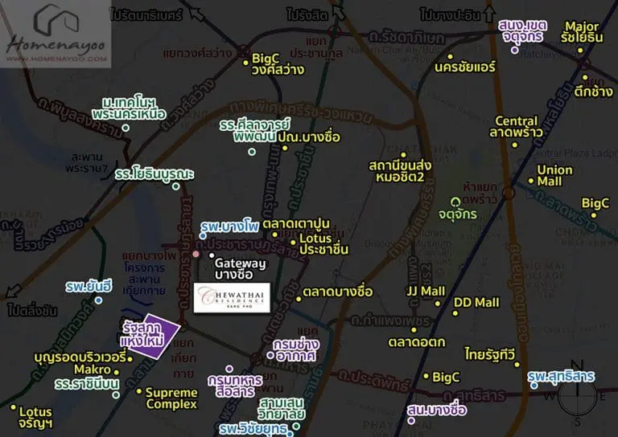Click the ตลาดบางซื่อ market label
Viewport: 618px width, 437px height.
click(338, 292)
